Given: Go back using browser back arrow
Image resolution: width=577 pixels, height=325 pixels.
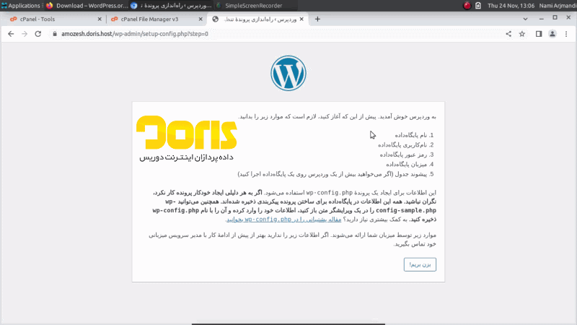Looking at the screenshot, I should 11,34.
